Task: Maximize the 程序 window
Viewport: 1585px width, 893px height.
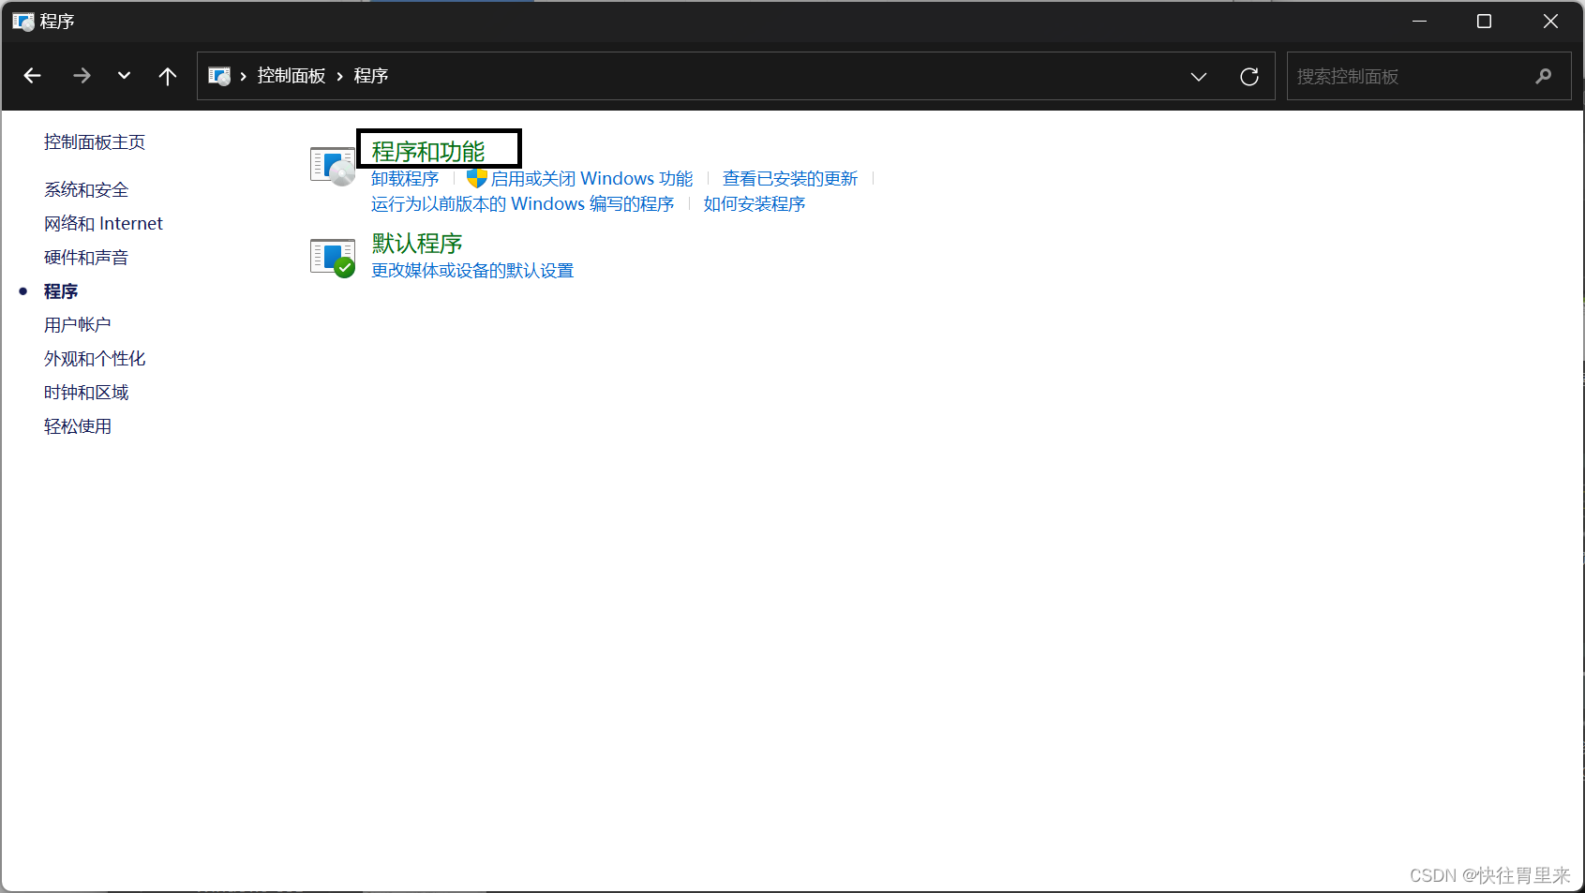Action: pos(1484,21)
